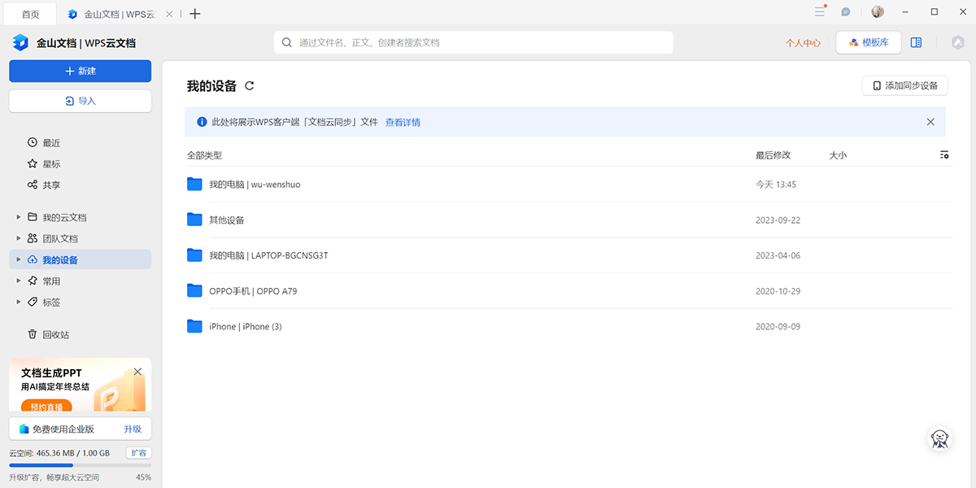Close the 文档生成PPT promotion card

(x=137, y=372)
